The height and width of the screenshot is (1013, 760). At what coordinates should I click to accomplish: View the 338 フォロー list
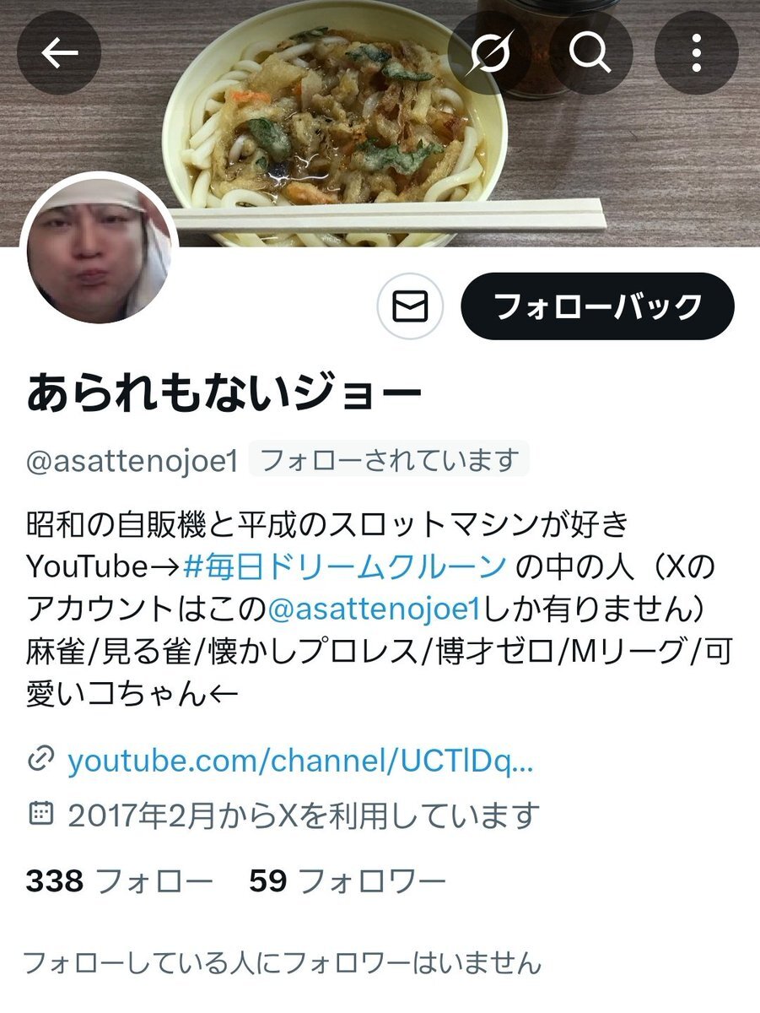coord(119,882)
